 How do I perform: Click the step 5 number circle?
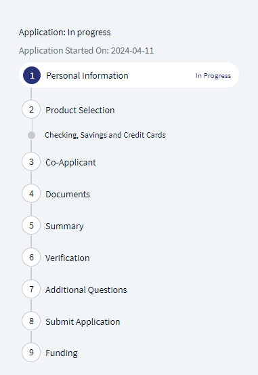coord(31,225)
